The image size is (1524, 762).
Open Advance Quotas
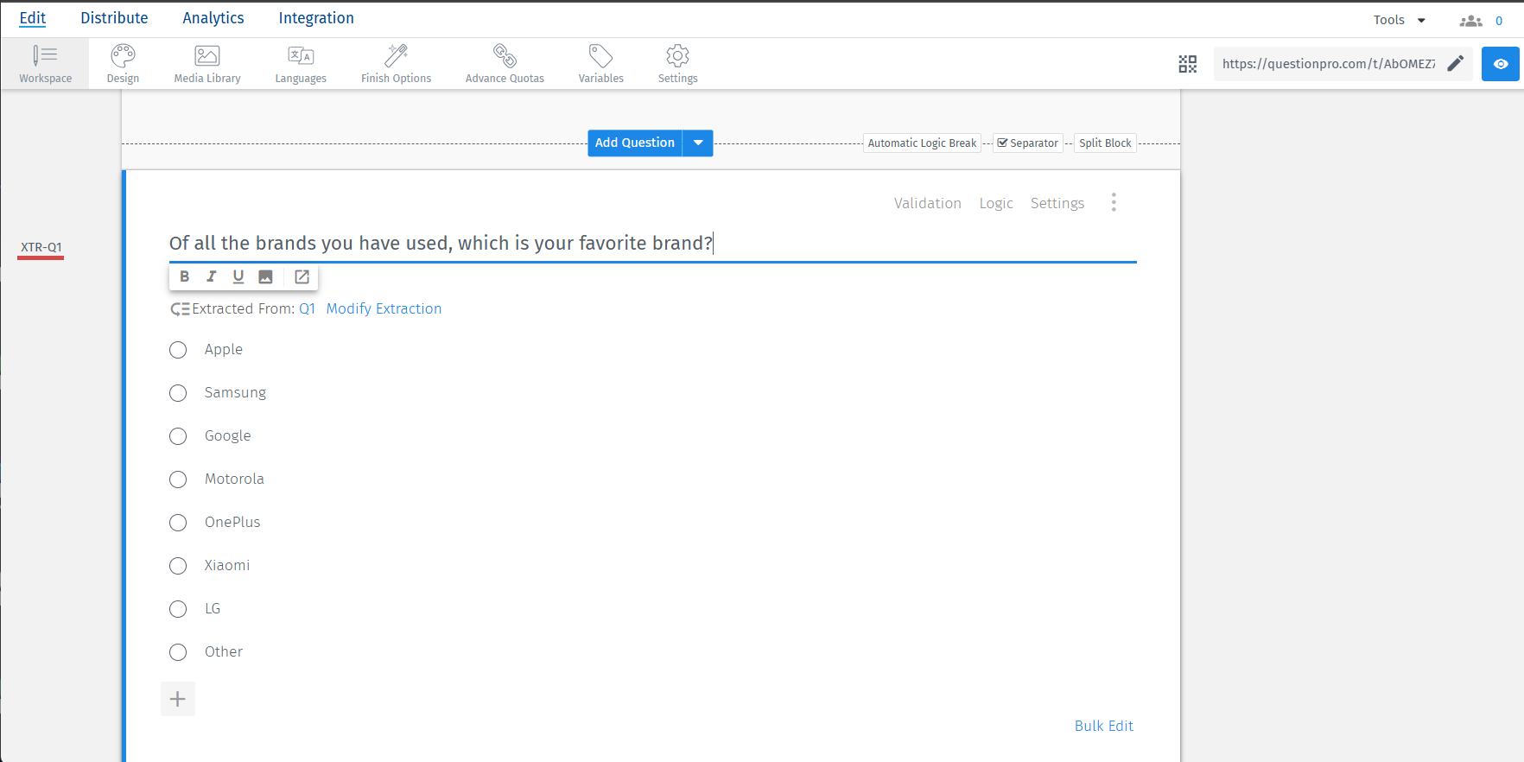point(505,64)
